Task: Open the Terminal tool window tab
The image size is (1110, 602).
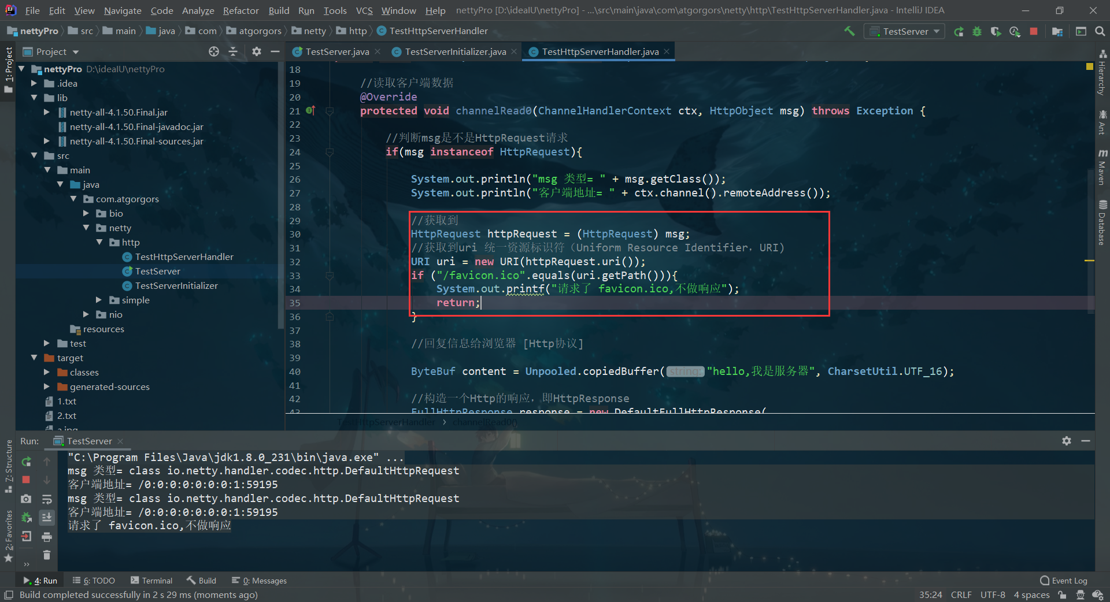Action: point(151,581)
